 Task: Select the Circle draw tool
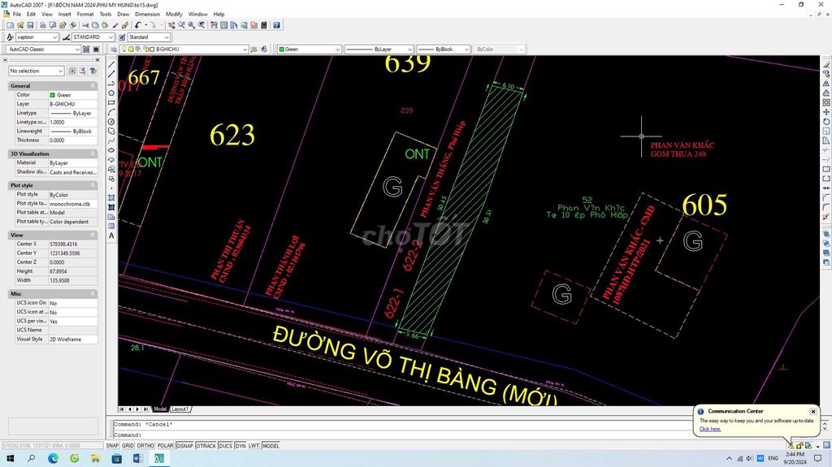(111, 122)
